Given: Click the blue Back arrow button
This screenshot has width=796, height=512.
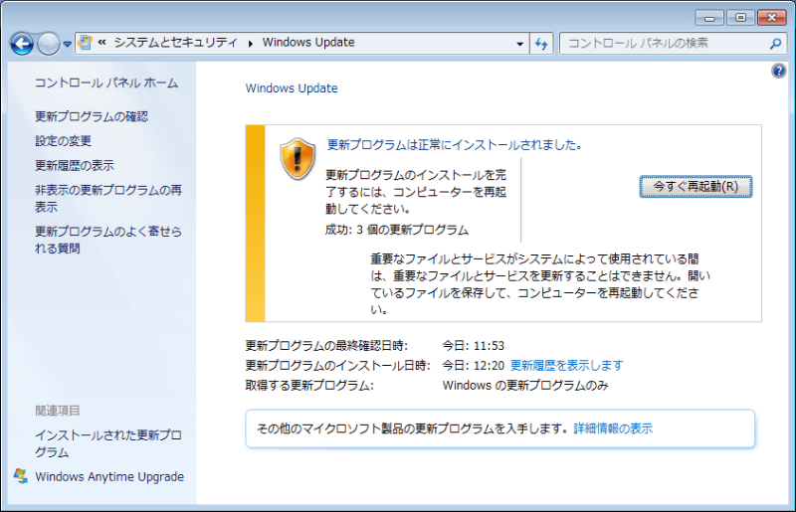Looking at the screenshot, I should 22,44.
